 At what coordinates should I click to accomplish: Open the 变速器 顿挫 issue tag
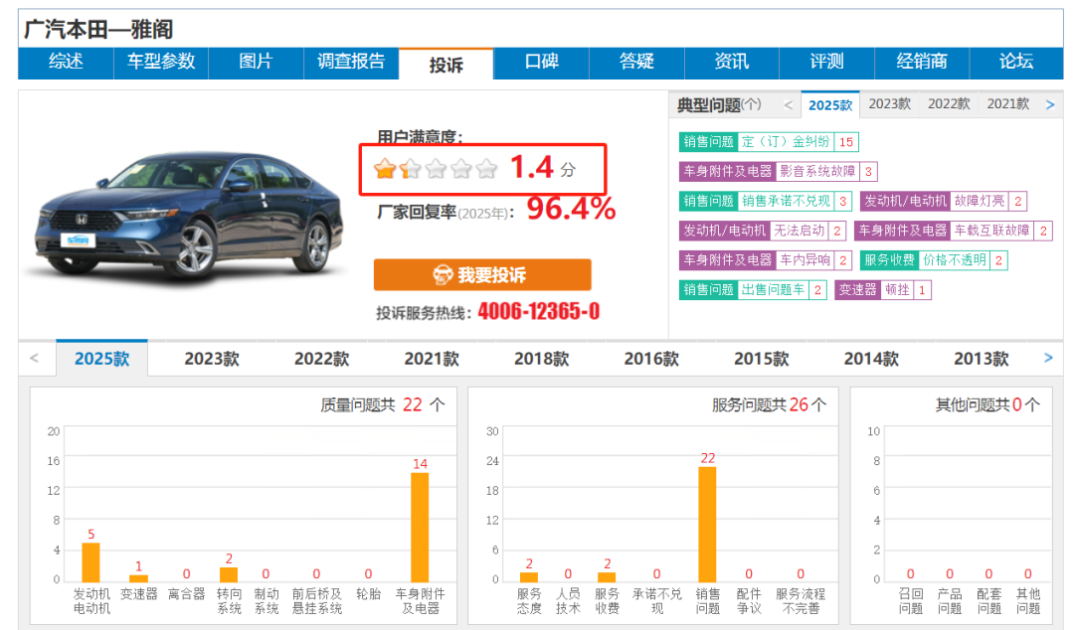[x=883, y=290]
